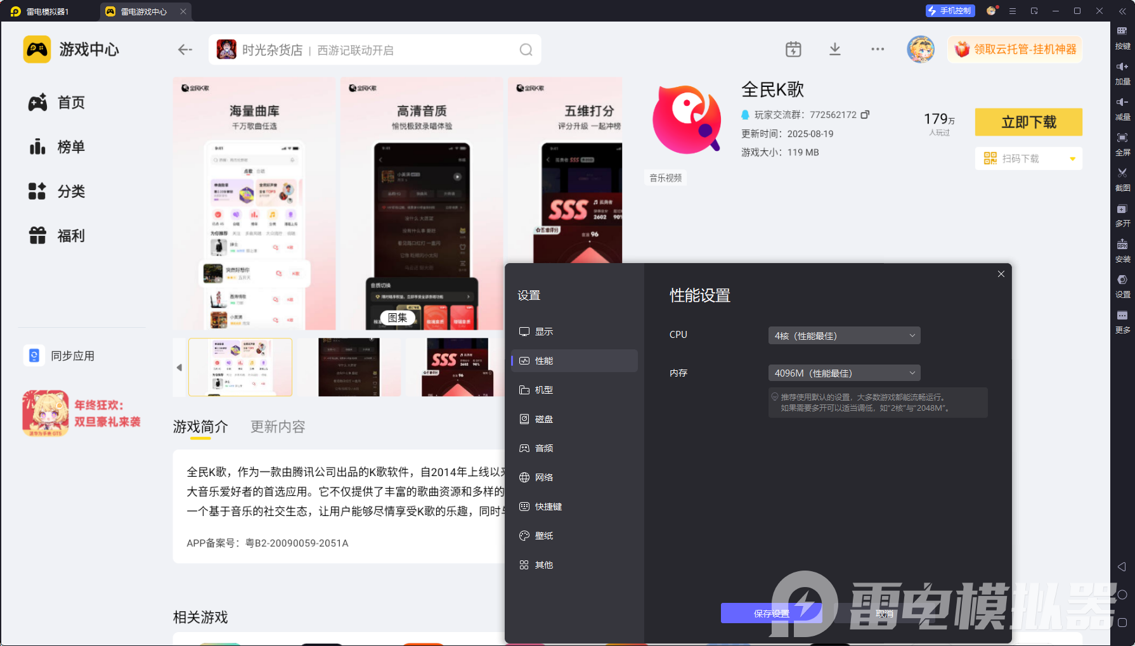This screenshot has height=646, width=1135.
Task: Click 取消 in settings dialog
Action: pos(885,613)
